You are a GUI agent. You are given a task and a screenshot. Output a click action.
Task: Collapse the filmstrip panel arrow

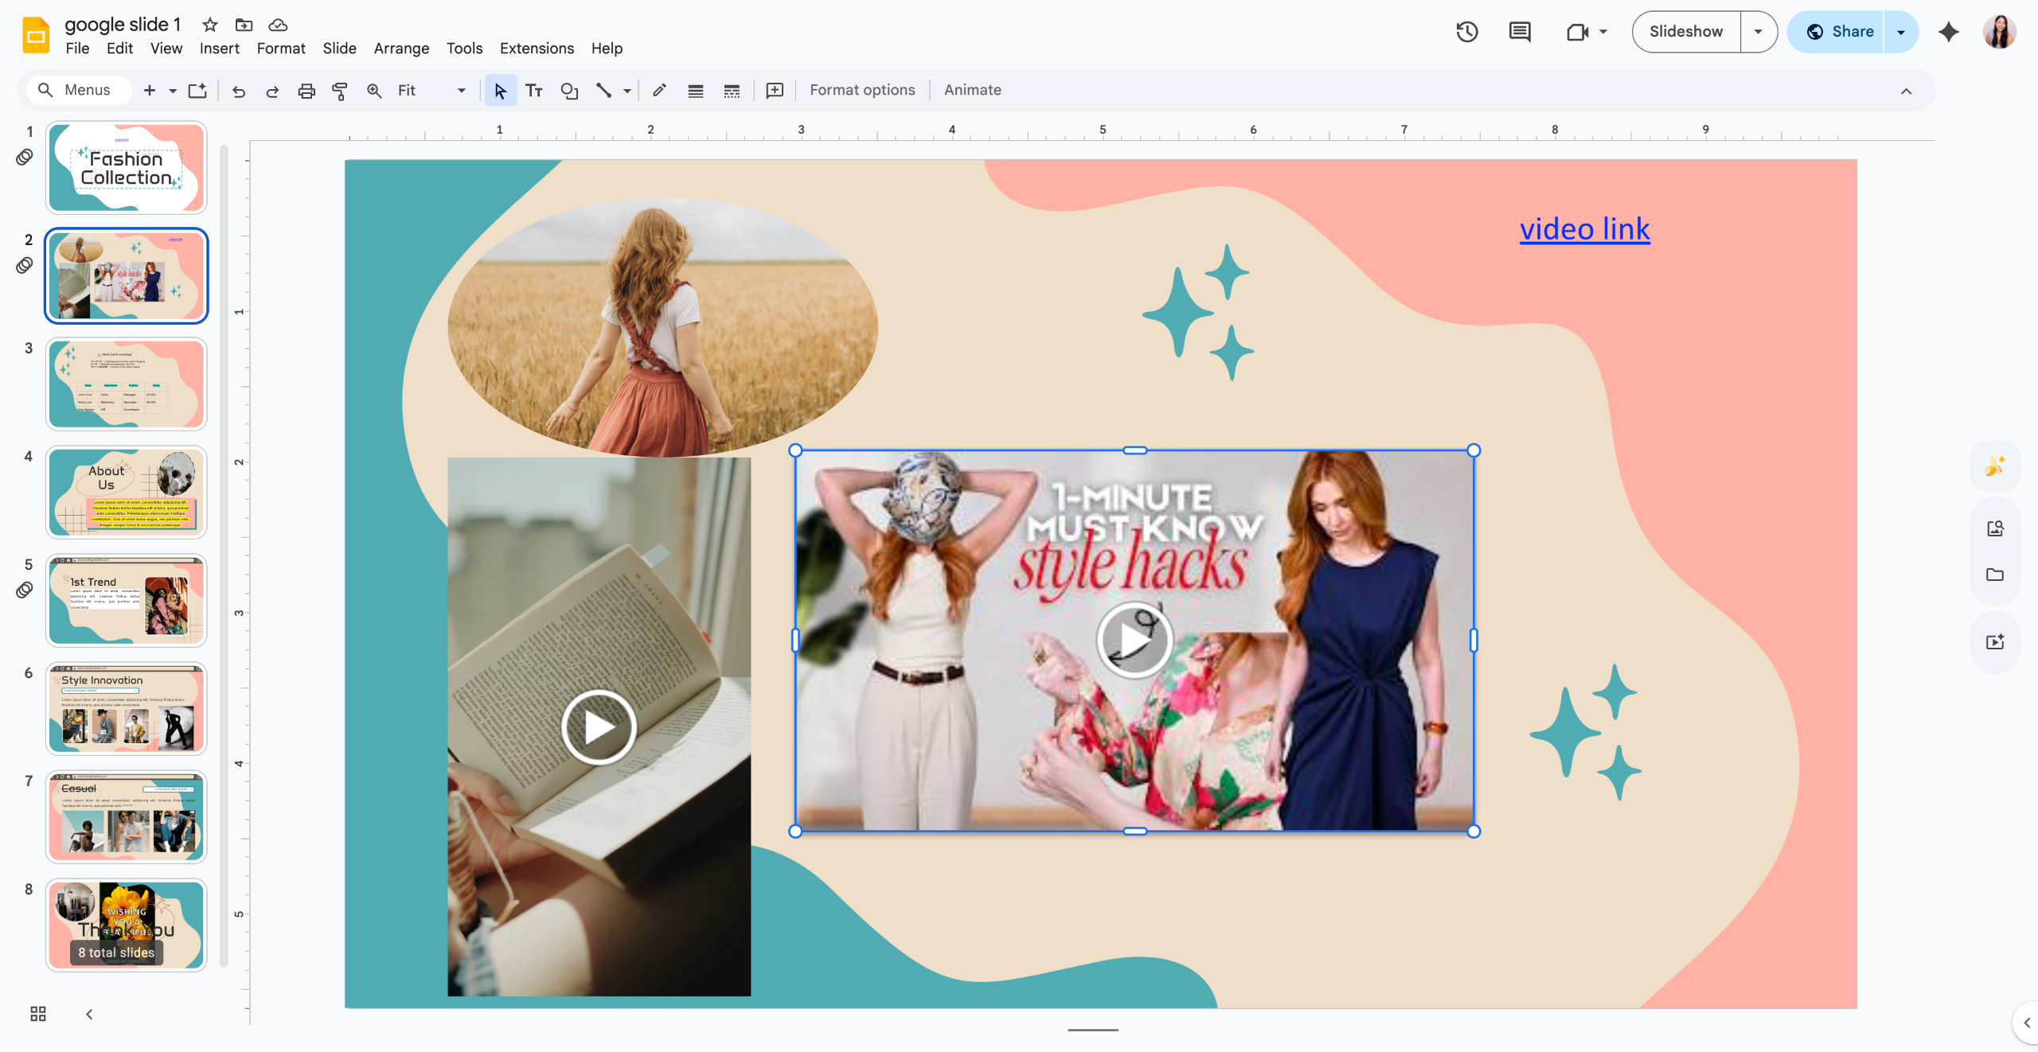point(89,1014)
